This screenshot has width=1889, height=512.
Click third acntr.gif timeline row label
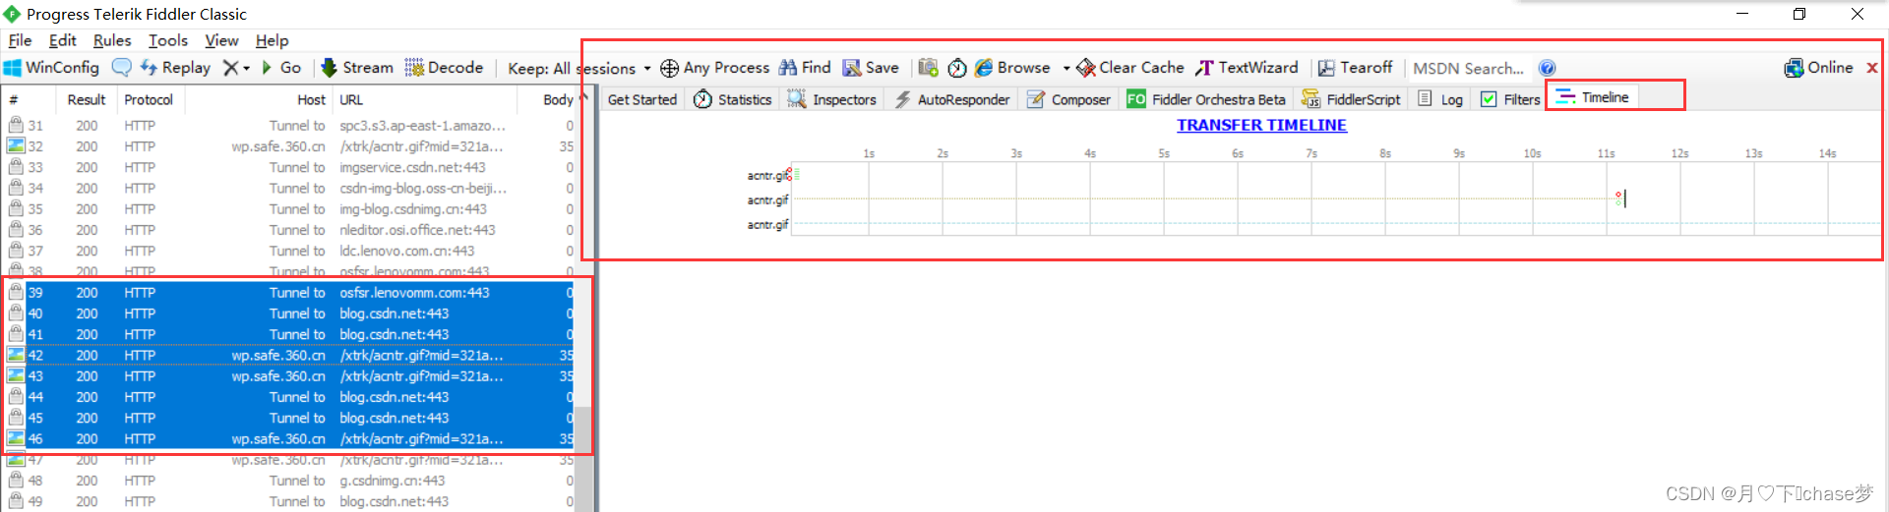pyautogui.click(x=767, y=225)
